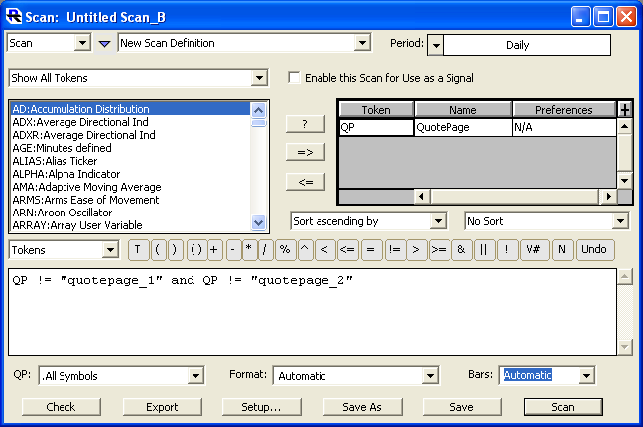Image resolution: width=643 pixels, height=427 pixels.
Task: Insert the greater-than > operator
Action: (416, 250)
